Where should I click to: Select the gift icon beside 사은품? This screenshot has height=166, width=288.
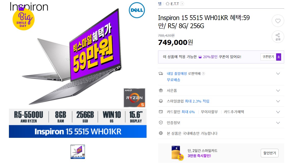161,90
